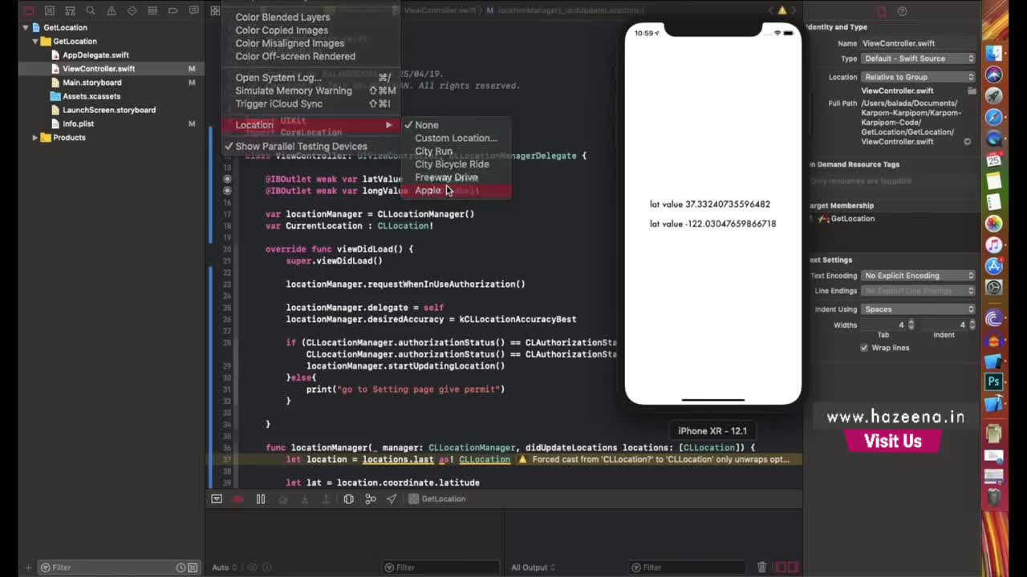The image size is (1027, 577).
Task: Click the folder icon to choose file location
Action: [x=972, y=91]
